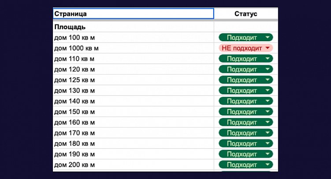
Task: Open the status dropdown for дом 100 кв м
Action: tap(246, 38)
